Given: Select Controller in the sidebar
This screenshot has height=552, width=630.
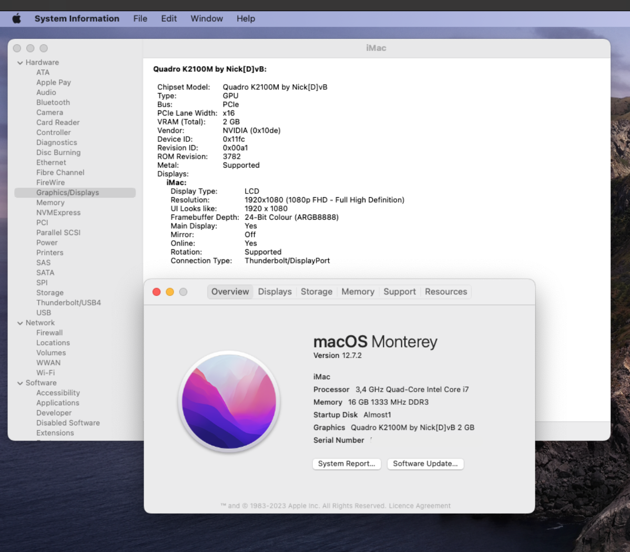Looking at the screenshot, I should pyautogui.click(x=54, y=132).
